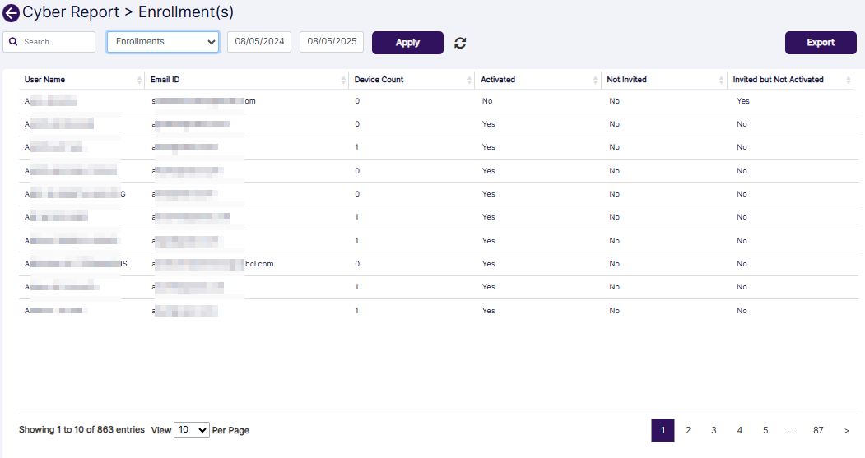This screenshot has width=865, height=458.
Task: Click the Email ID column header
Action: [165, 80]
